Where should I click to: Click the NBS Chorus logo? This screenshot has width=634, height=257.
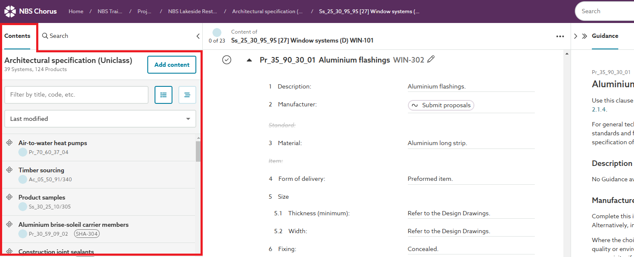[30, 11]
